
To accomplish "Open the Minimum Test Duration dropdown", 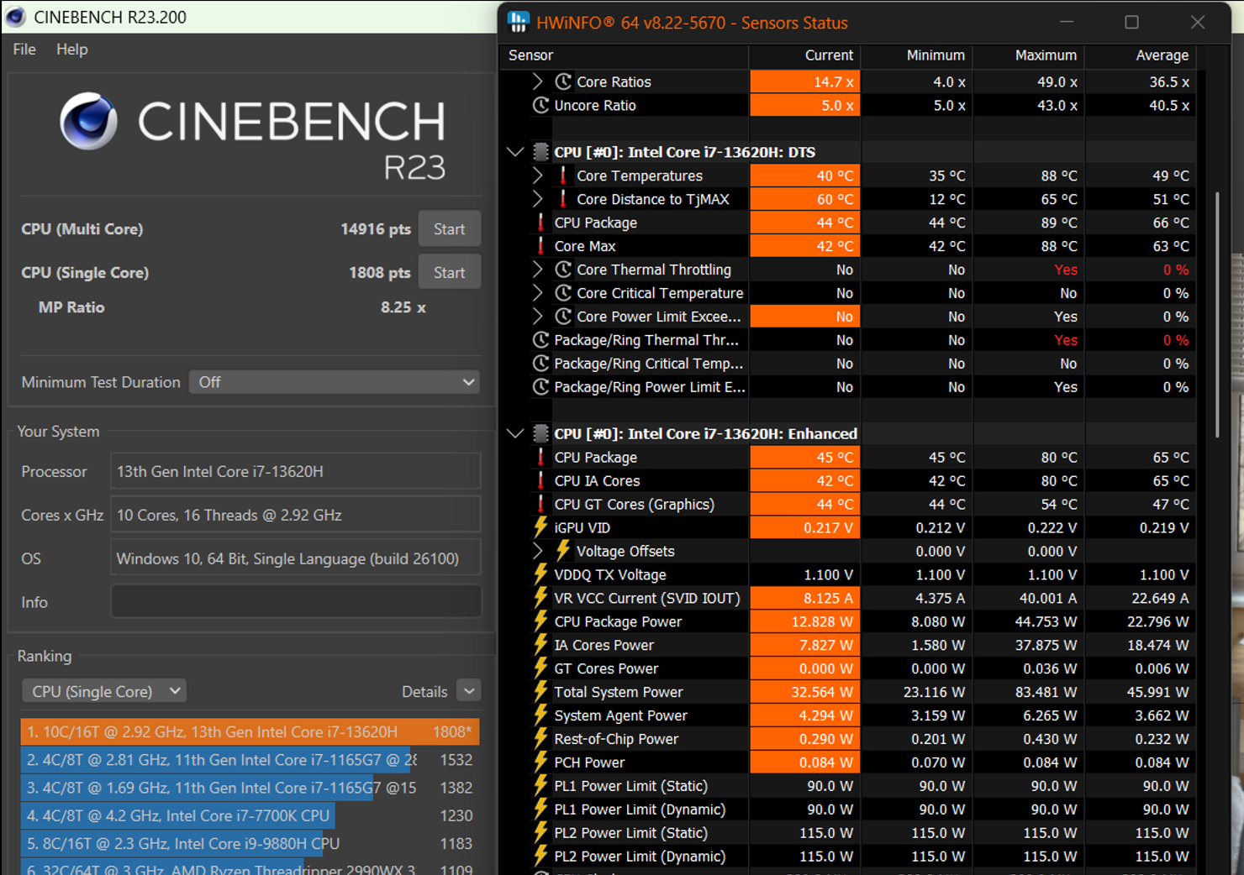I will click(x=335, y=382).
